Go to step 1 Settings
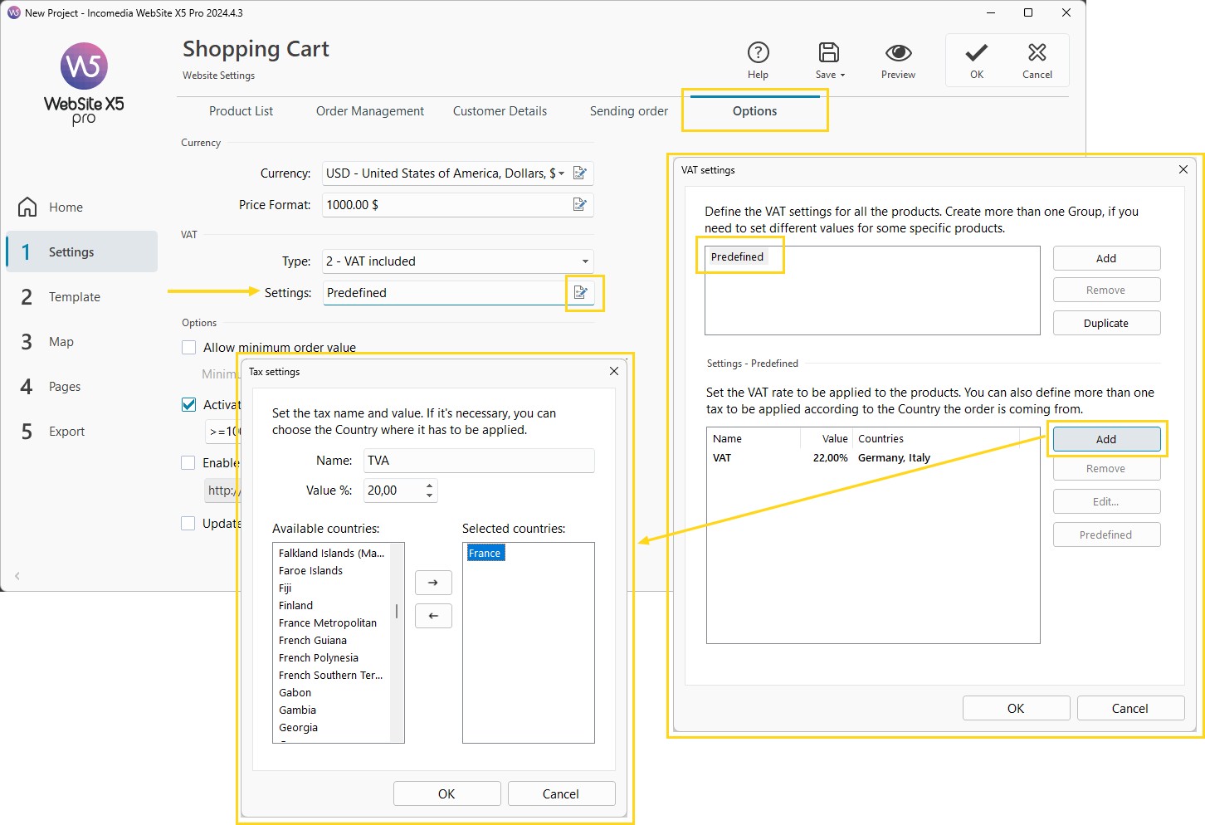This screenshot has height=825, width=1205. point(81,251)
